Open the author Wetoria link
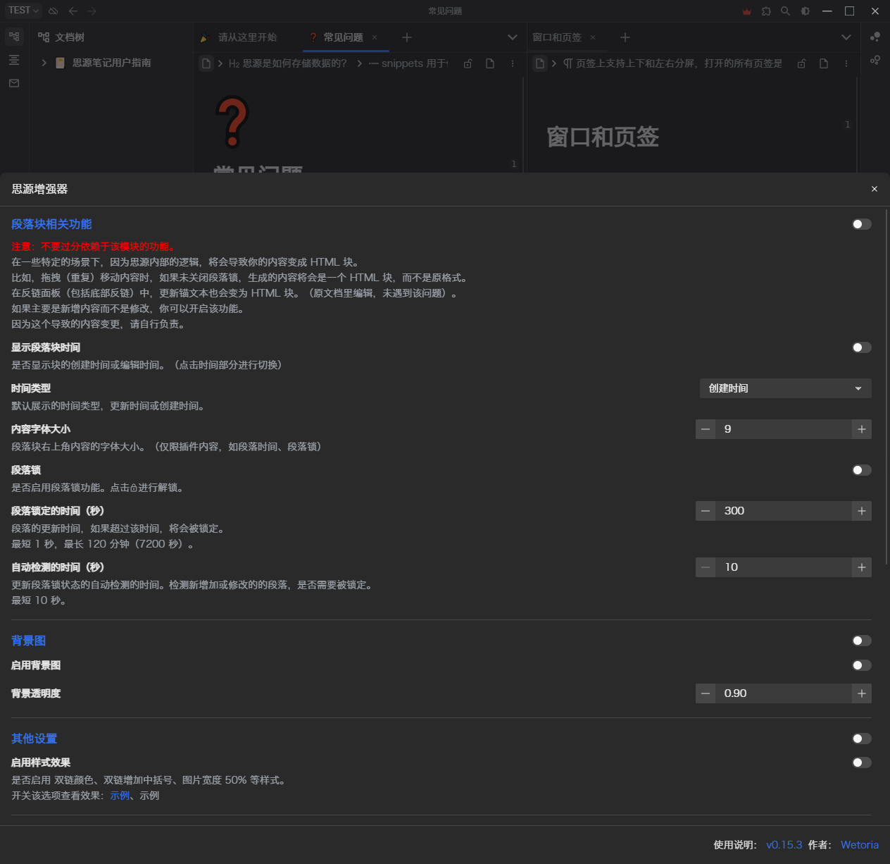The image size is (890, 864). click(x=860, y=845)
